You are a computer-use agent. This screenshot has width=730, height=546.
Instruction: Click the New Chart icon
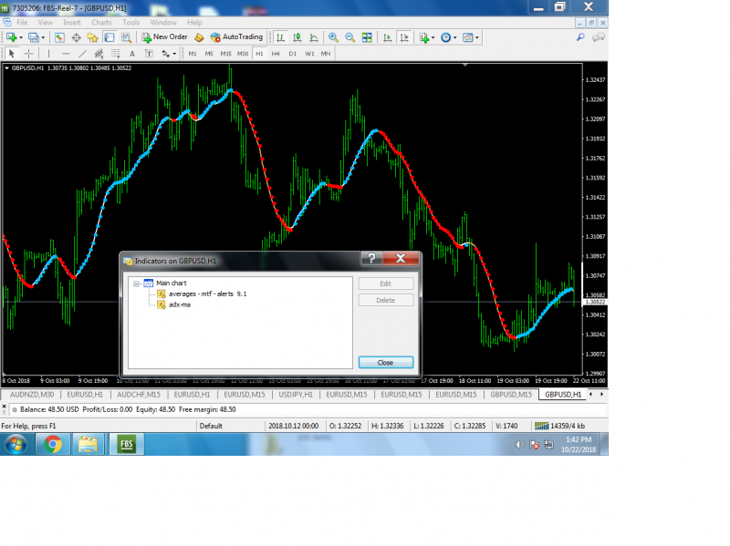(x=11, y=37)
